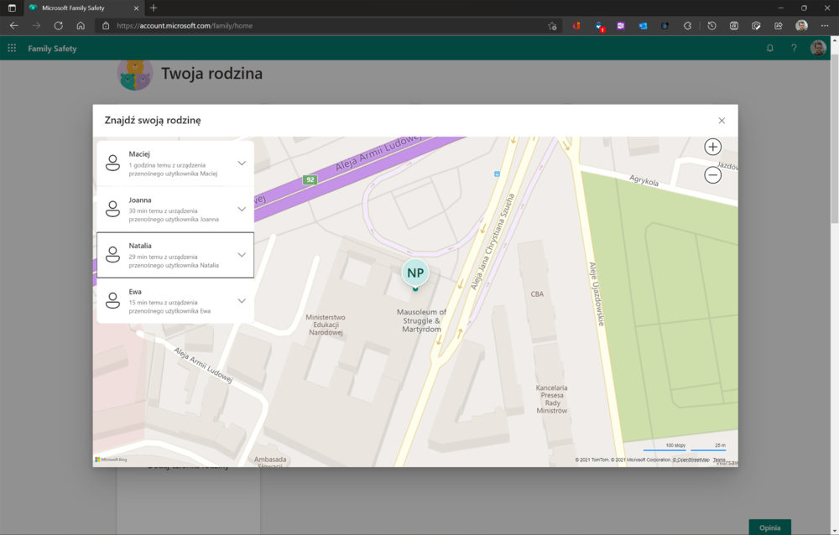
Task: Click the browser share icon
Action: [x=778, y=26]
